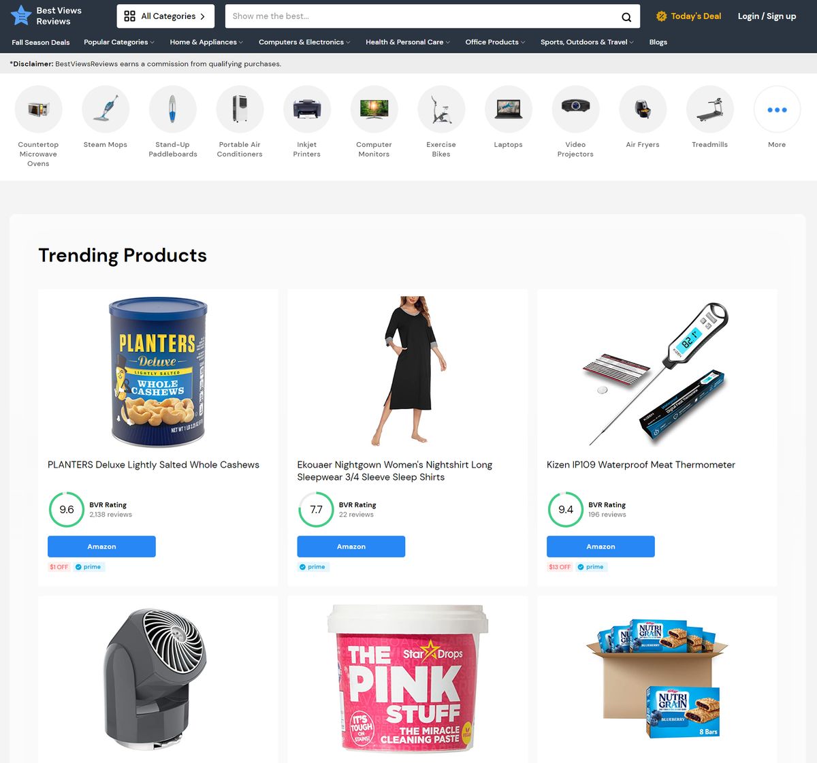
Task: Expand Computers & Electronics dropdown
Action: (x=304, y=42)
